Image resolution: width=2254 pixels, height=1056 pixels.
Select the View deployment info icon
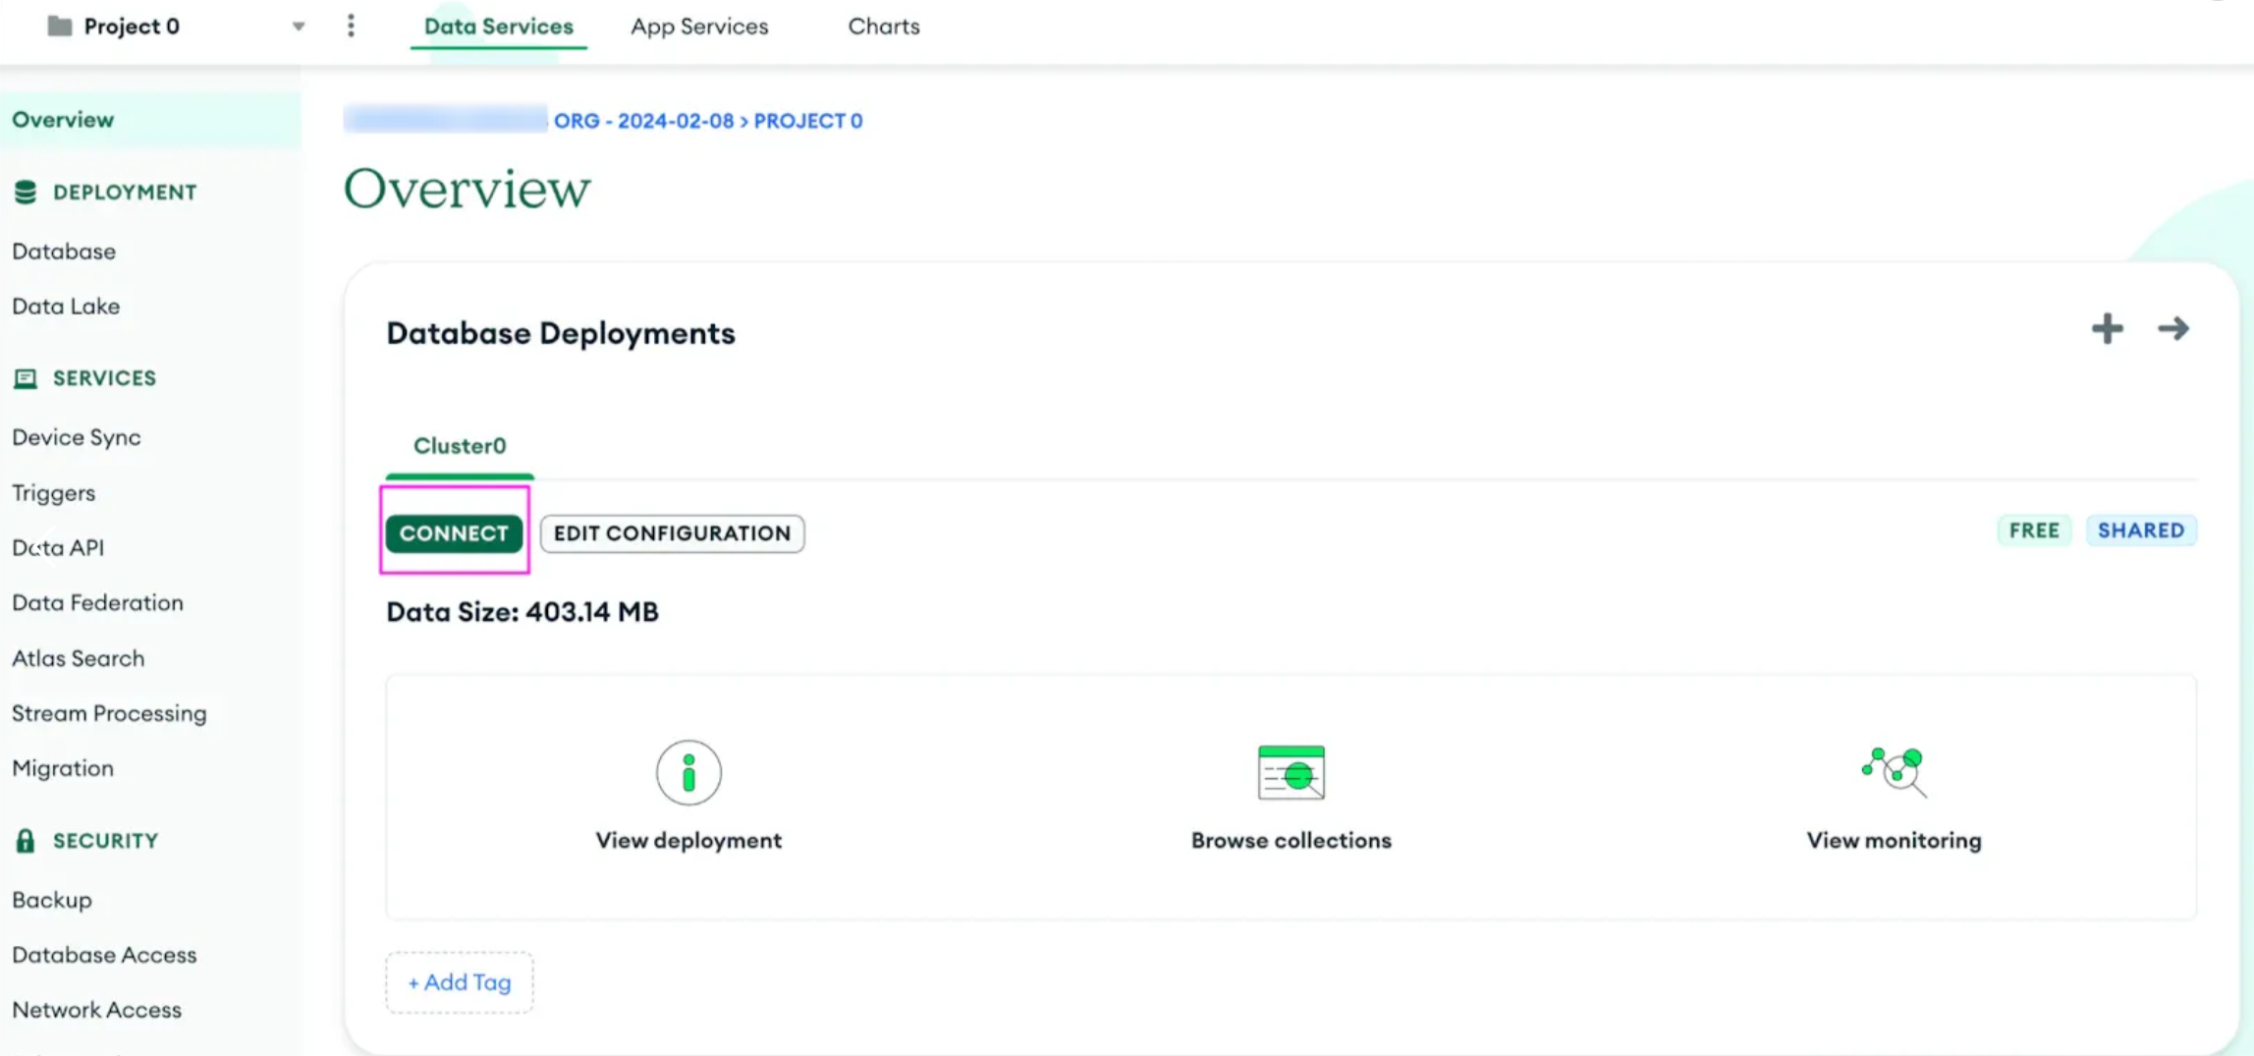point(687,773)
